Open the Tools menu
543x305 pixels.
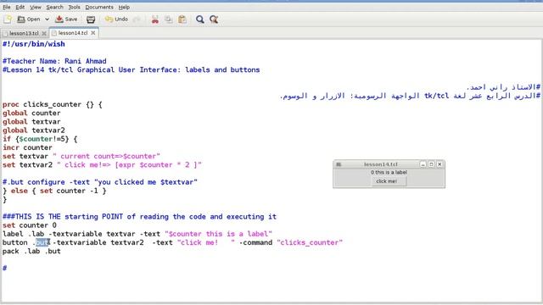tap(74, 7)
